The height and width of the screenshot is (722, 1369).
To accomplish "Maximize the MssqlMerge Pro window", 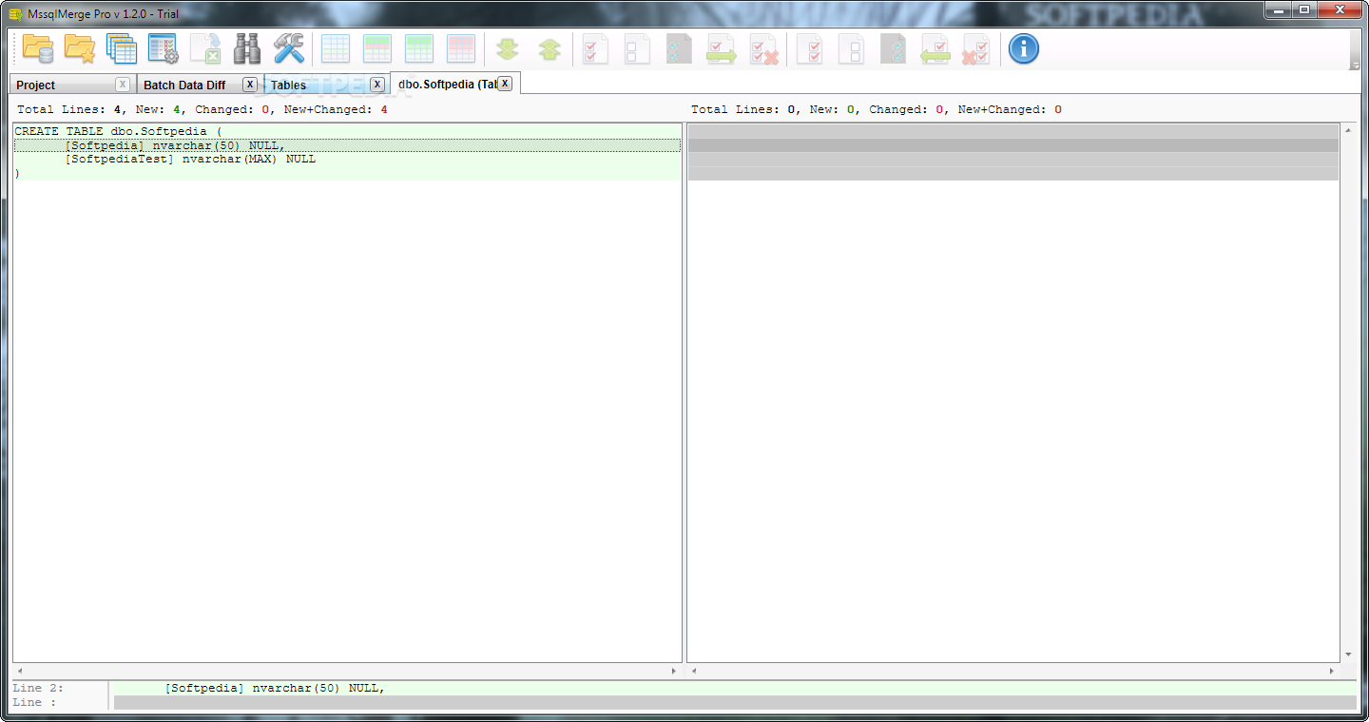I will 1303,9.
